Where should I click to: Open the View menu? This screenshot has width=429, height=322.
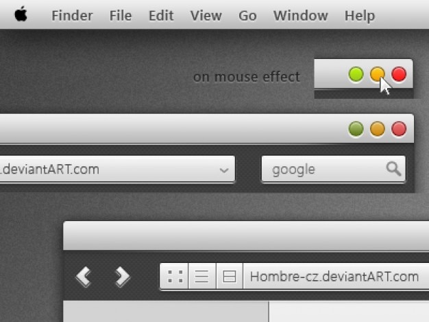206,15
